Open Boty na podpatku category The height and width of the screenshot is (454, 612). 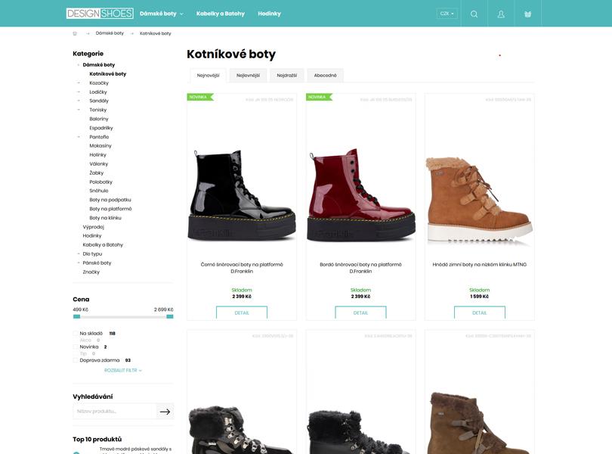pyautogui.click(x=110, y=200)
